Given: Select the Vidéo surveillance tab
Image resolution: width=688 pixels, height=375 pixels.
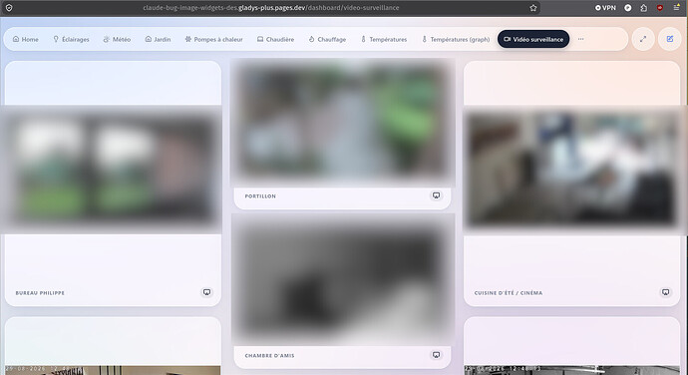Looking at the screenshot, I should pos(533,39).
